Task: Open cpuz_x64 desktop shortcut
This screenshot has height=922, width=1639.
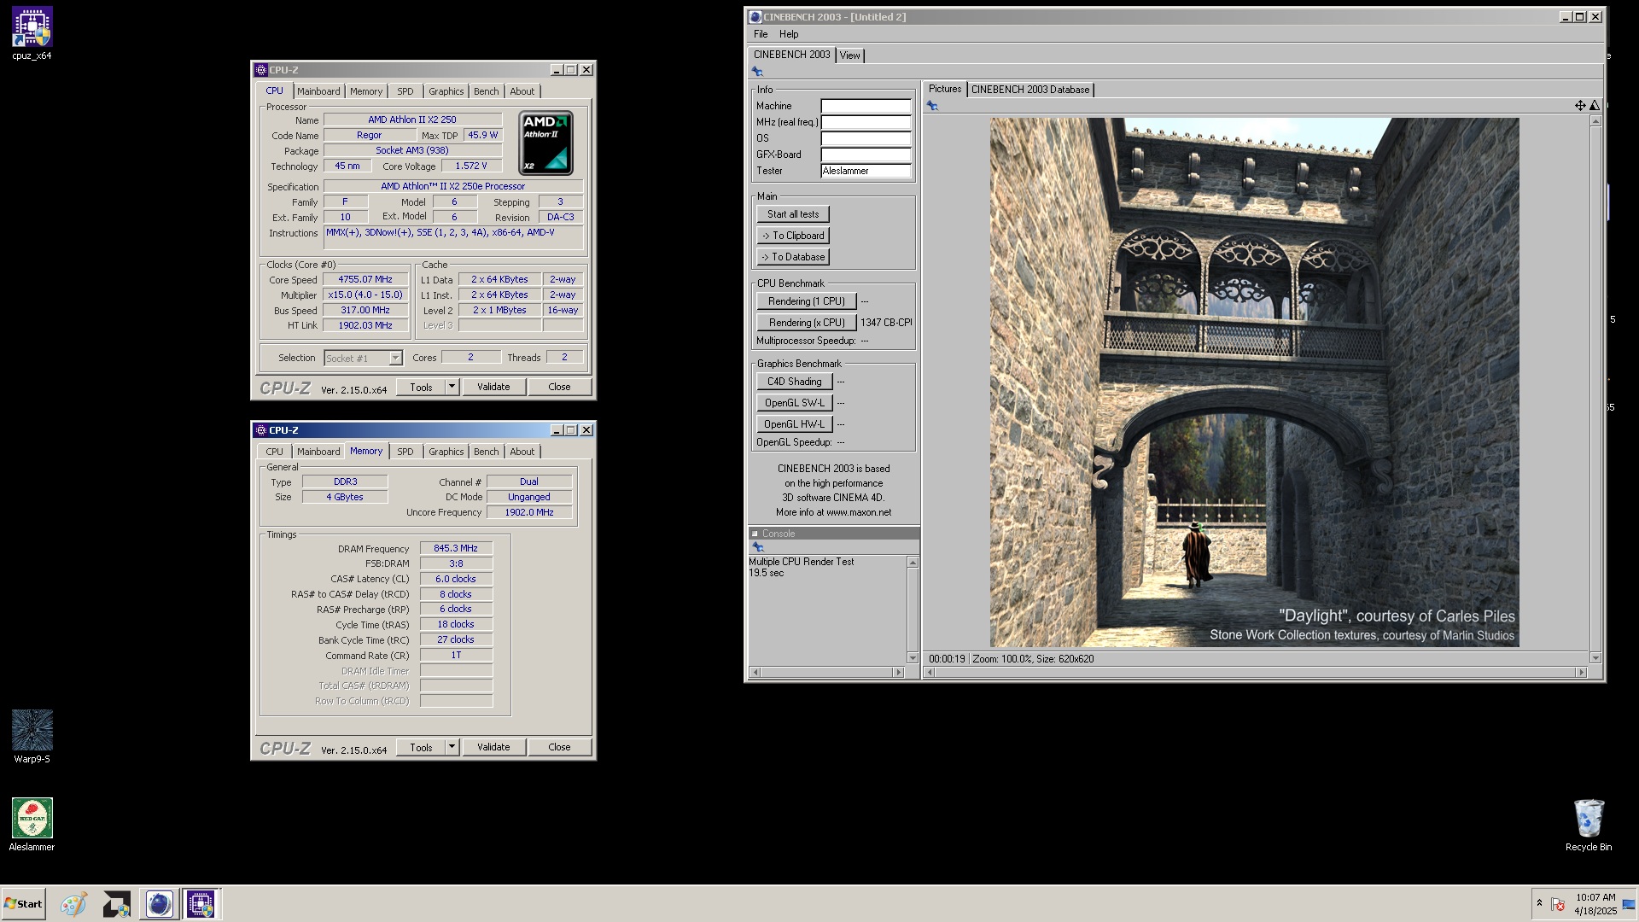Action: 32,34
